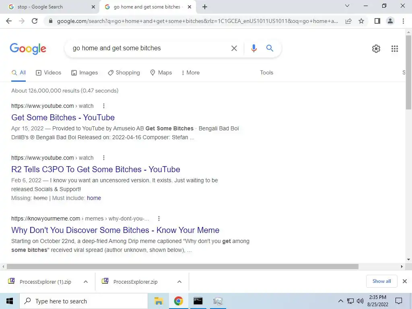Image resolution: width=412 pixels, height=309 pixels.
Task: Switch to Shopping results
Action: pos(124,72)
